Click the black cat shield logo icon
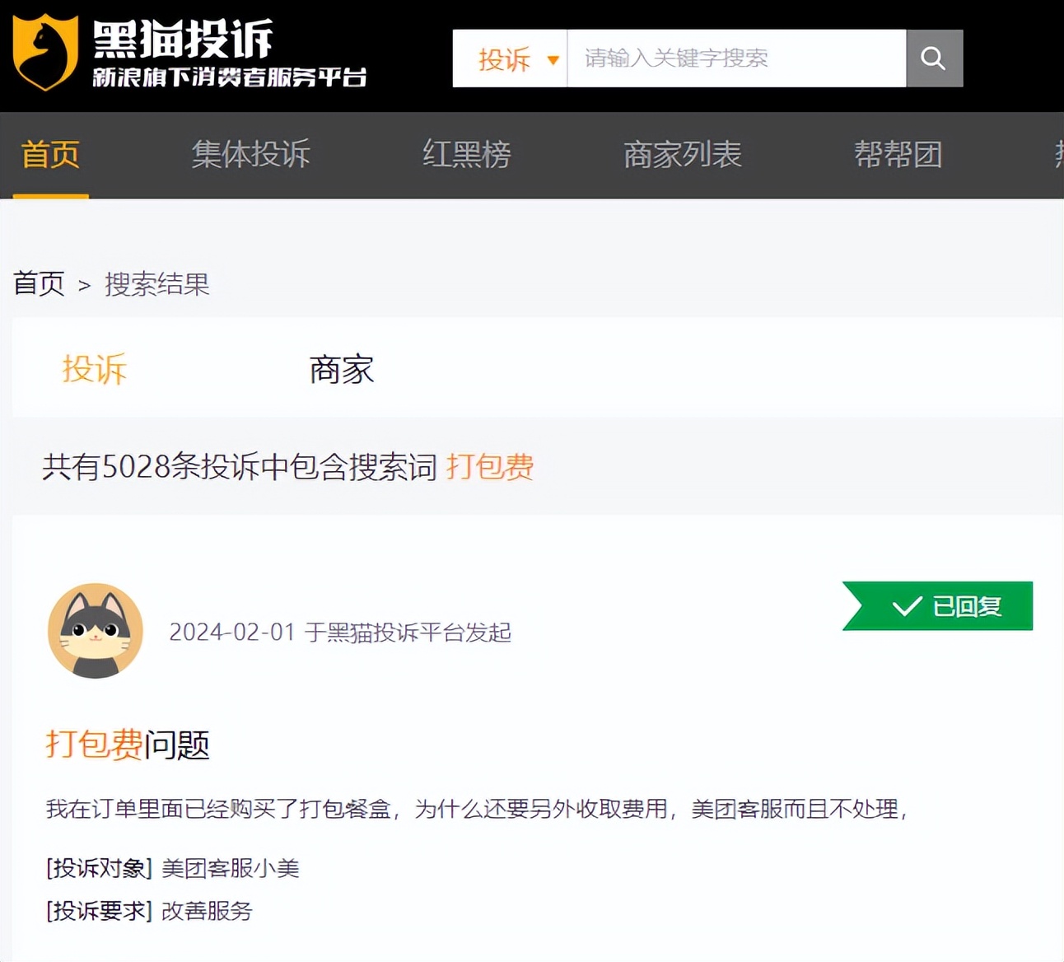The height and width of the screenshot is (962, 1064). click(x=45, y=53)
